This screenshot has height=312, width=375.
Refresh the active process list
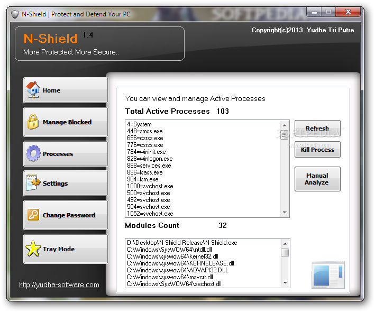(317, 129)
